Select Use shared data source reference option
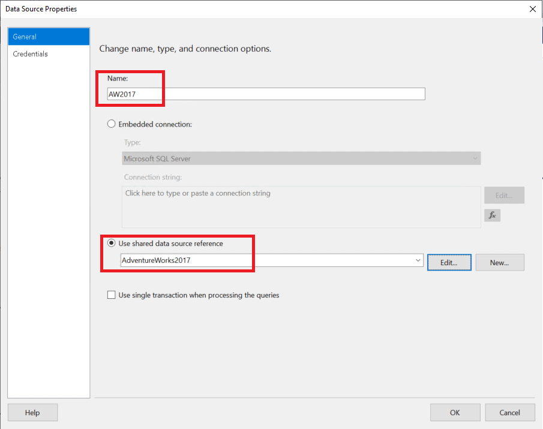This screenshot has height=429, width=543. (111, 243)
